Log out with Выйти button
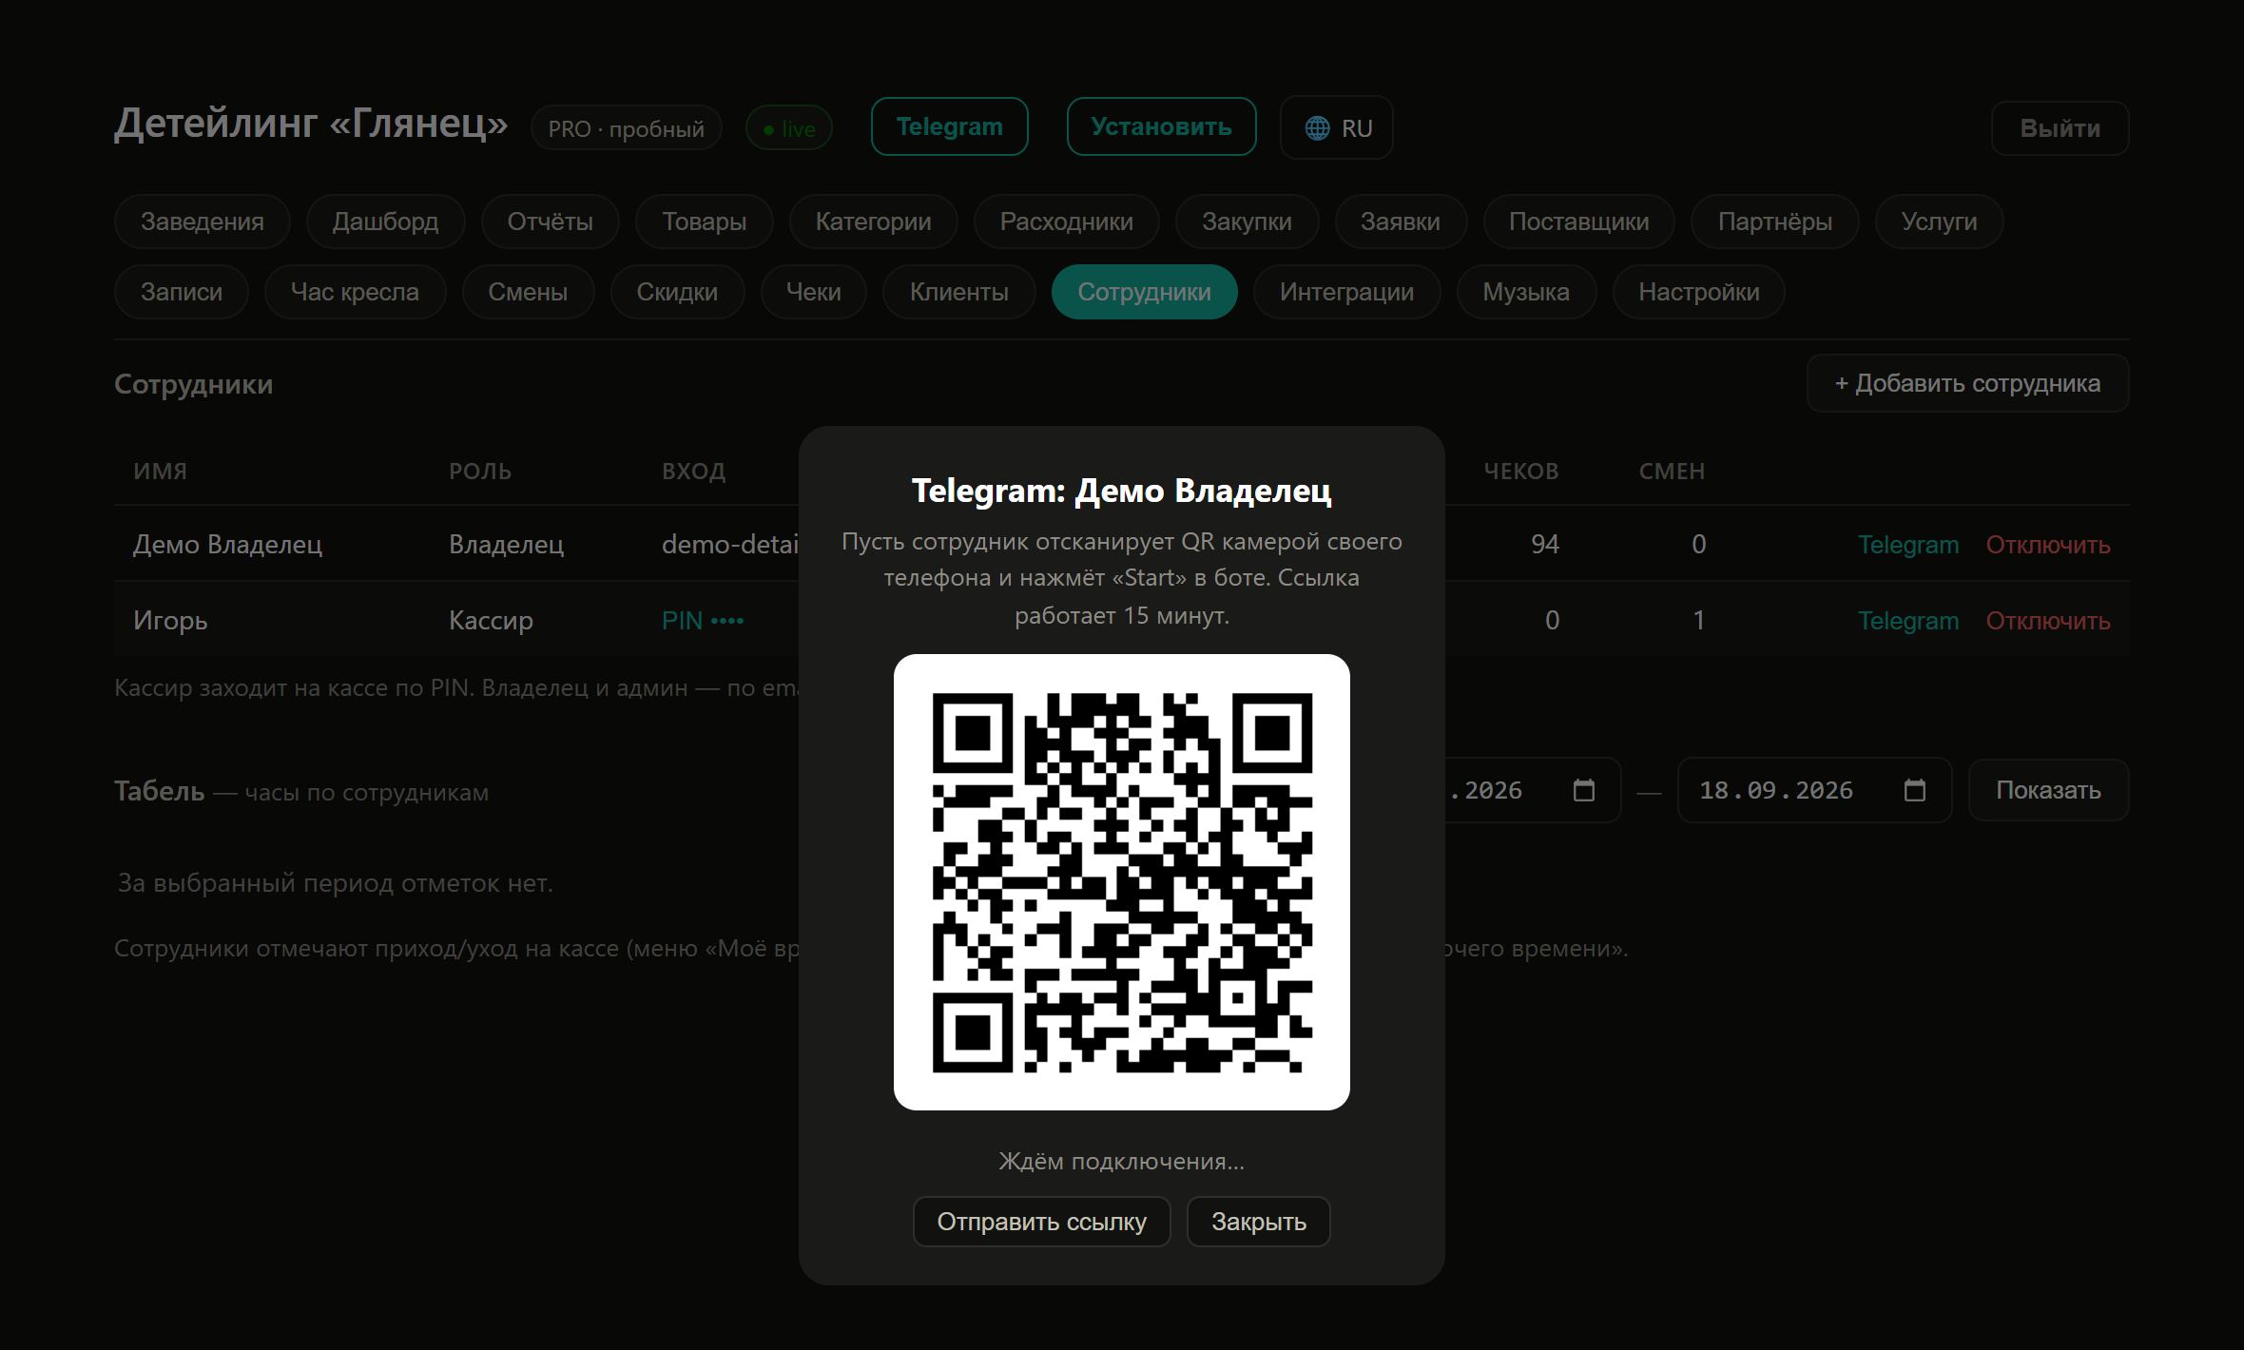The height and width of the screenshot is (1350, 2244). [2060, 128]
